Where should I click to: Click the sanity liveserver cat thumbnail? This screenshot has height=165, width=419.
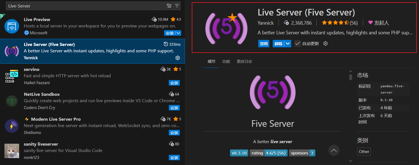pos(12,151)
